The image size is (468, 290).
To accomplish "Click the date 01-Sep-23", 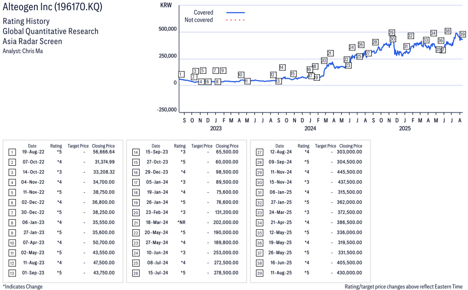I will pos(33,273).
